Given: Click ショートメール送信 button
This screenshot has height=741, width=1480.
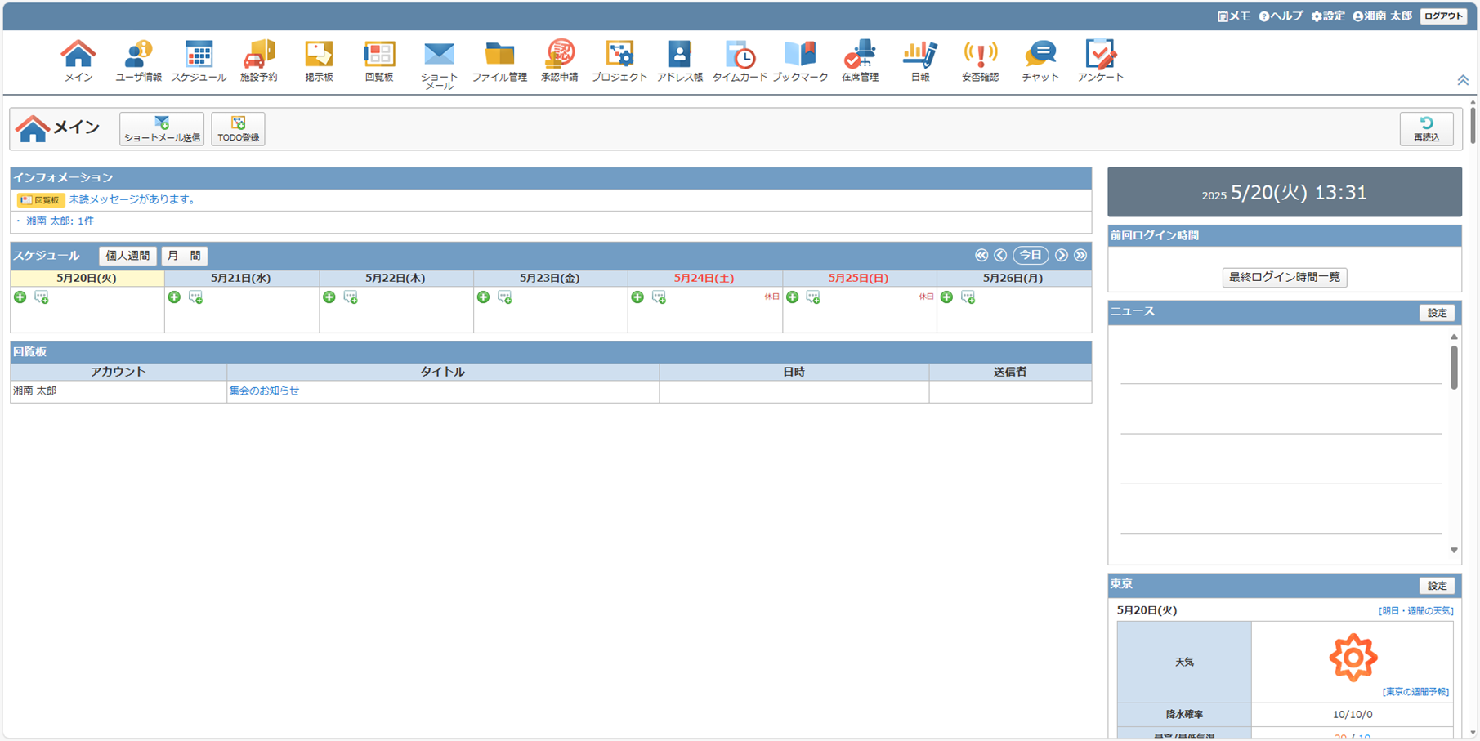Looking at the screenshot, I should point(162,129).
